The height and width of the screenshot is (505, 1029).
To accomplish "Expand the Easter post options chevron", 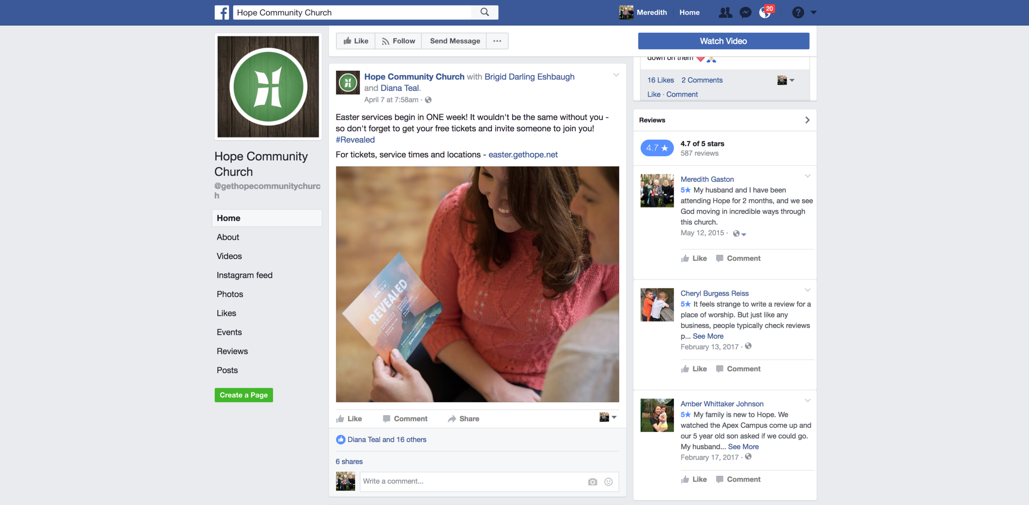I will click(x=616, y=75).
